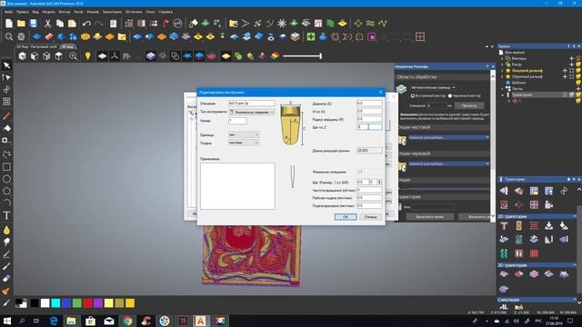Image resolution: width=582 pixels, height=327 pixels.
Task: Click the Z step input field
Action: click(369, 127)
